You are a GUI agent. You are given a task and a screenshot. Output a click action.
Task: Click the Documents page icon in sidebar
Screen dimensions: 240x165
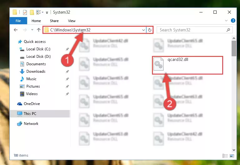[x=22, y=64]
